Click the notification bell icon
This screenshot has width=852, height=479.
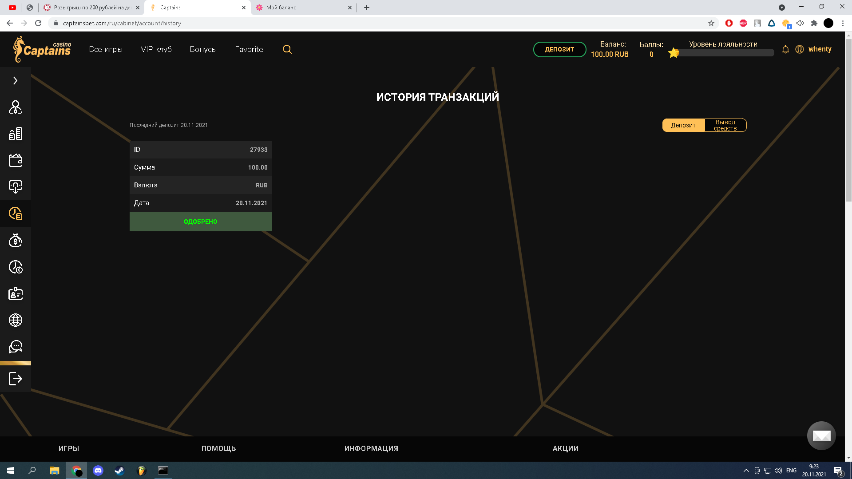pyautogui.click(x=785, y=49)
